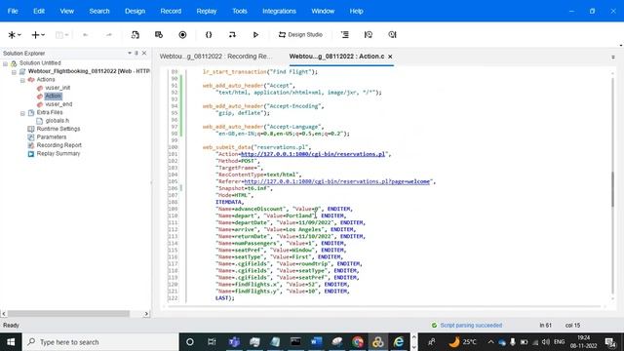Open the Replay menu

tap(207, 11)
